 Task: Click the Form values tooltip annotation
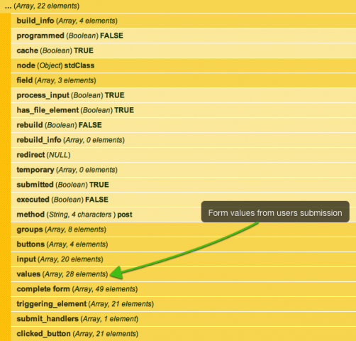[275, 212]
